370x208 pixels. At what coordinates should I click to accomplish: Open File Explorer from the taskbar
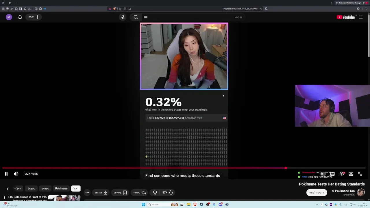(x=188, y=205)
